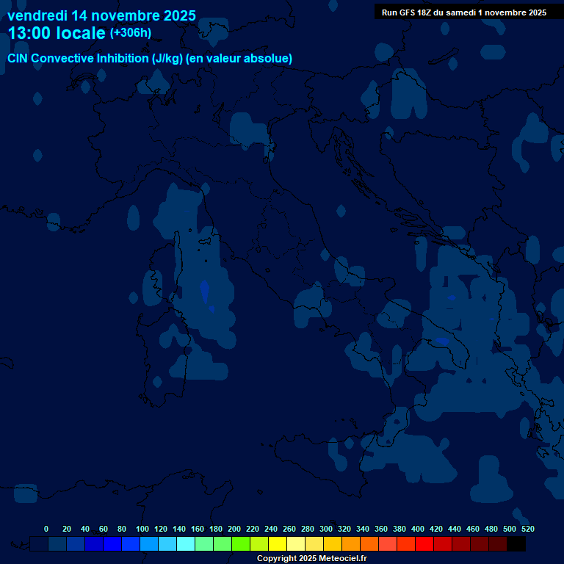Pick the amber legend swatch between 300 and 320

[333, 543]
